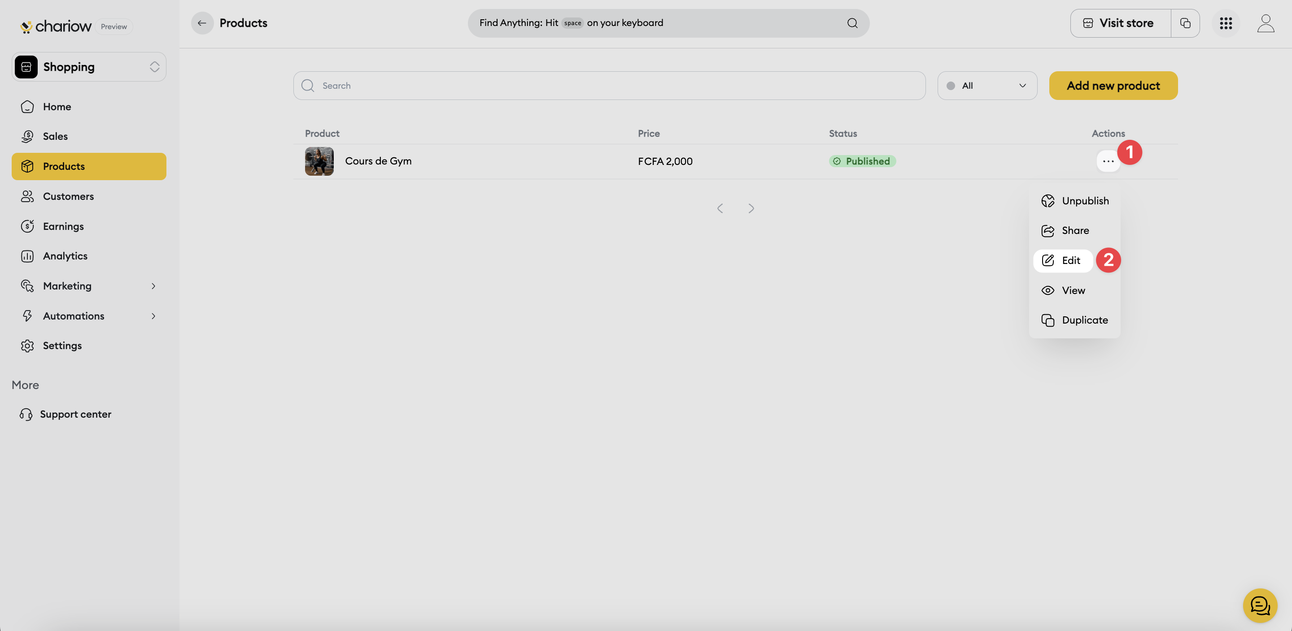Open the All status filter dropdown
The width and height of the screenshot is (1292, 631).
coord(986,86)
